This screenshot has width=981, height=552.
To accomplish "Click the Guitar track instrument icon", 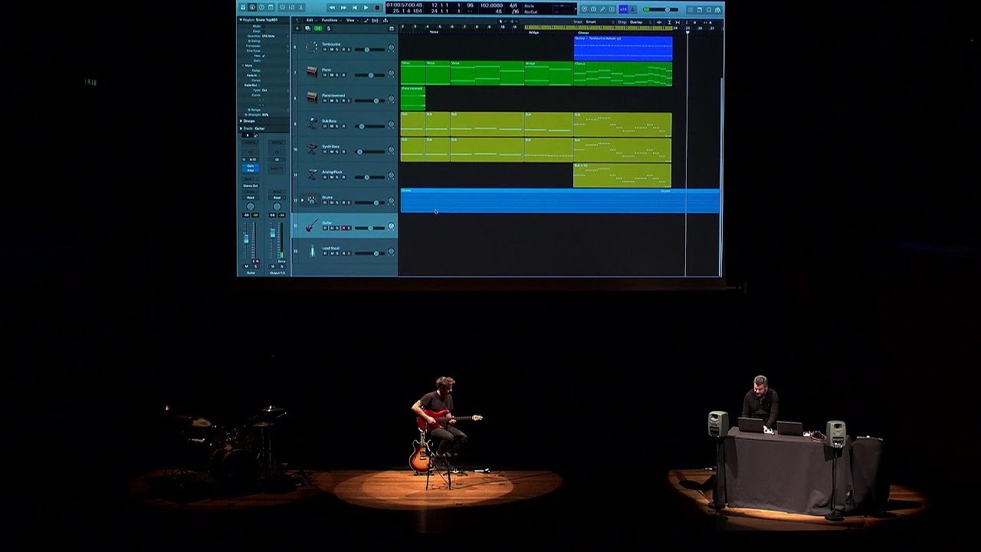I will click(312, 225).
